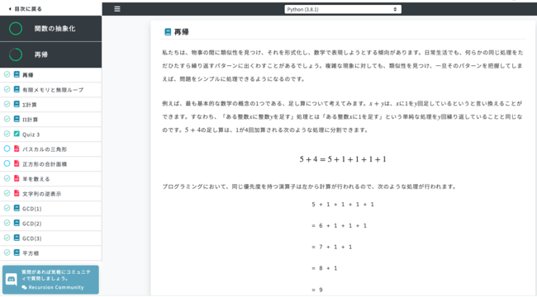The image size is (537, 297).
Task: Click the completed checkmark for Quiz 3
Action: (x=7, y=134)
